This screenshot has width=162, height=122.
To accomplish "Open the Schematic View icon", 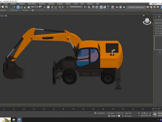I will 108,7.
